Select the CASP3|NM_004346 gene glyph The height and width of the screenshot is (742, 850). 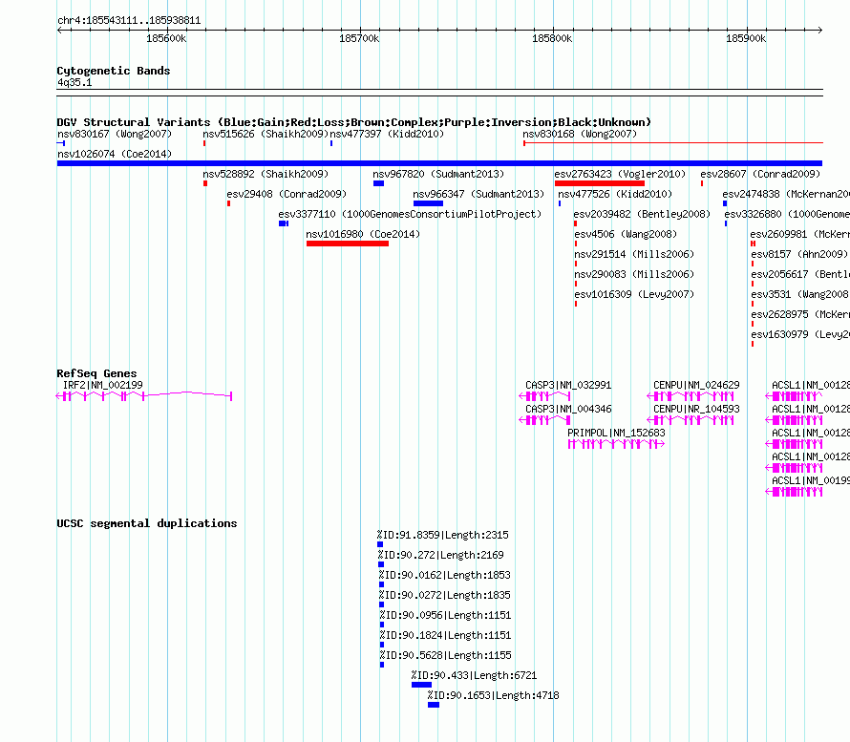click(x=544, y=420)
